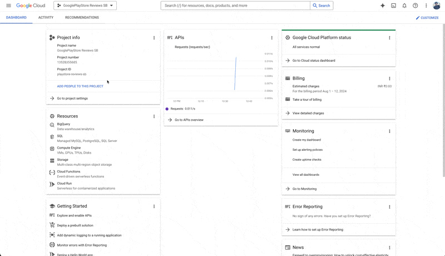The width and height of the screenshot is (445, 256).
Task: Open Getting Started card options menu
Action: (x=154, y=206)
